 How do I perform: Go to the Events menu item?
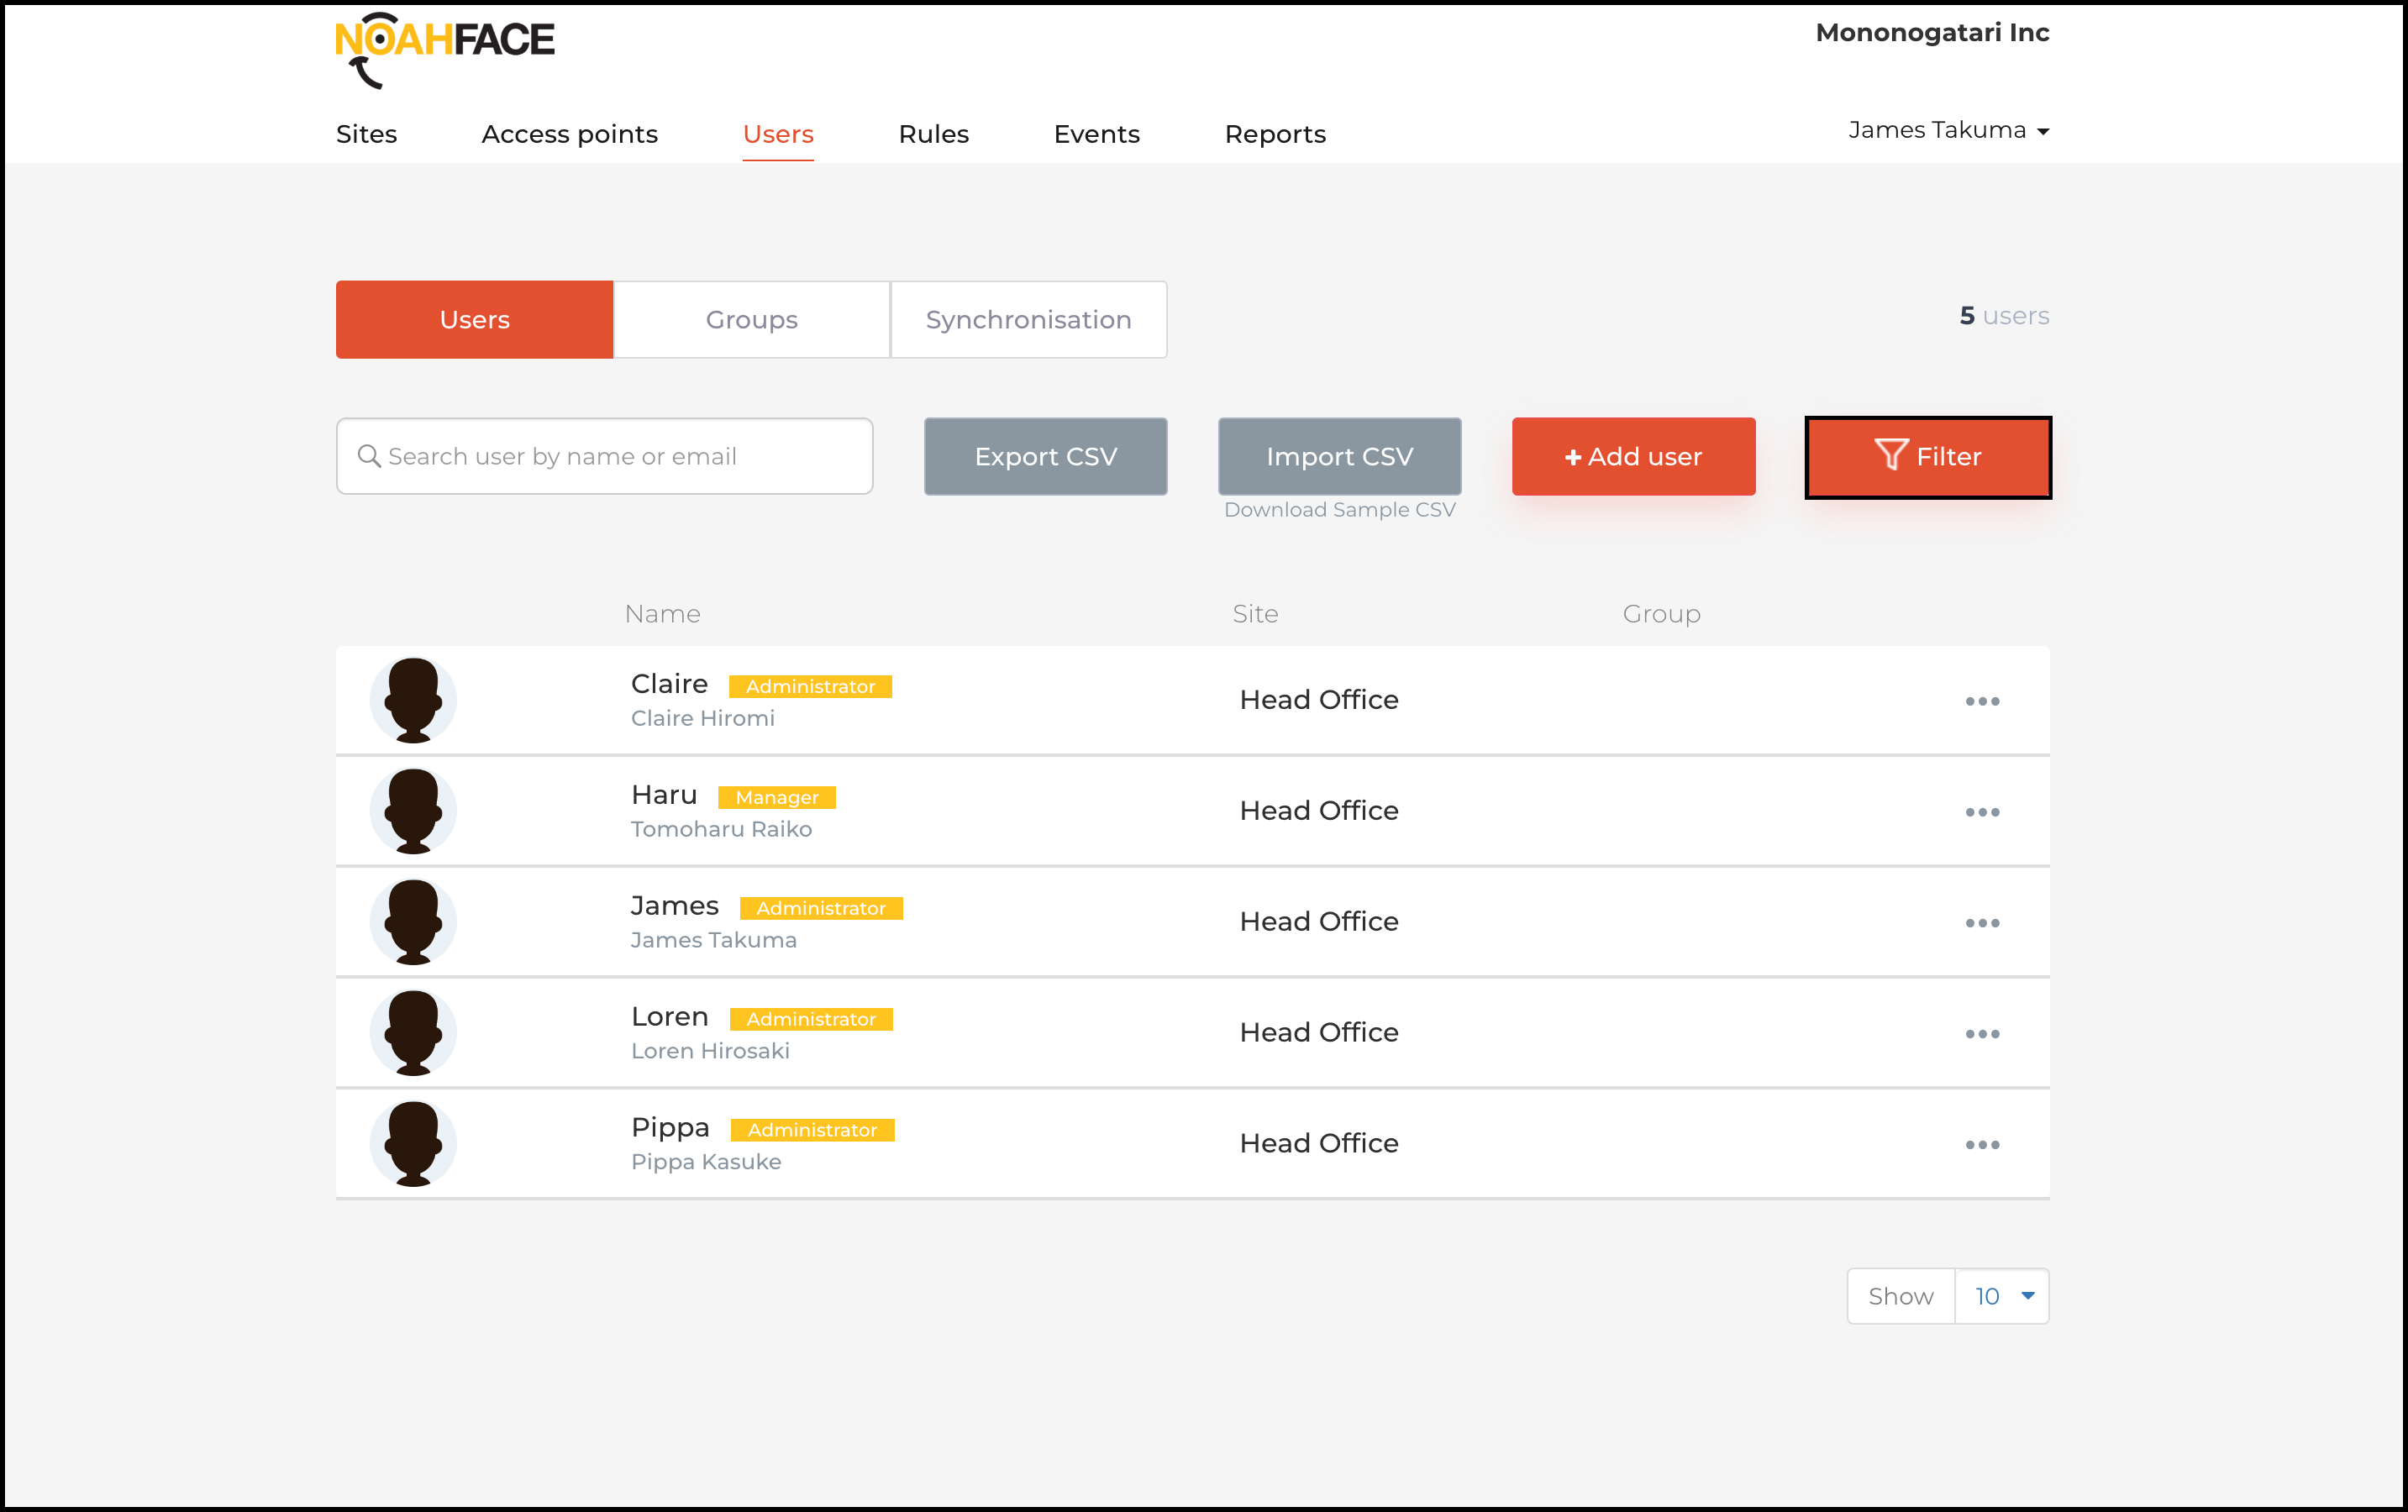pos(1096,134)
